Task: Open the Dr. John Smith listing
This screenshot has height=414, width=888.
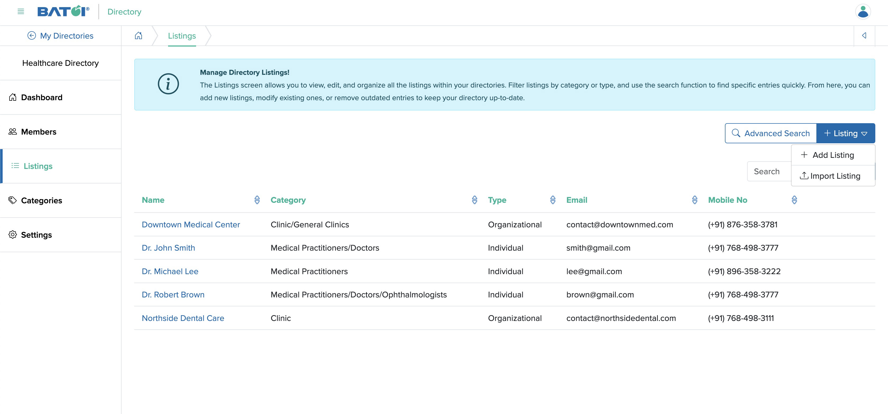Action: pos(168,247)
